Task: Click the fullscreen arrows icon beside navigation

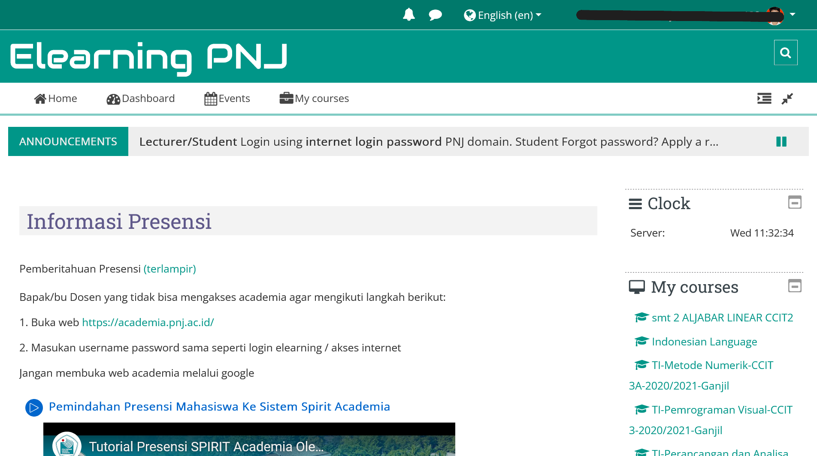Action: pyautogui.click(x=787, y=99)
